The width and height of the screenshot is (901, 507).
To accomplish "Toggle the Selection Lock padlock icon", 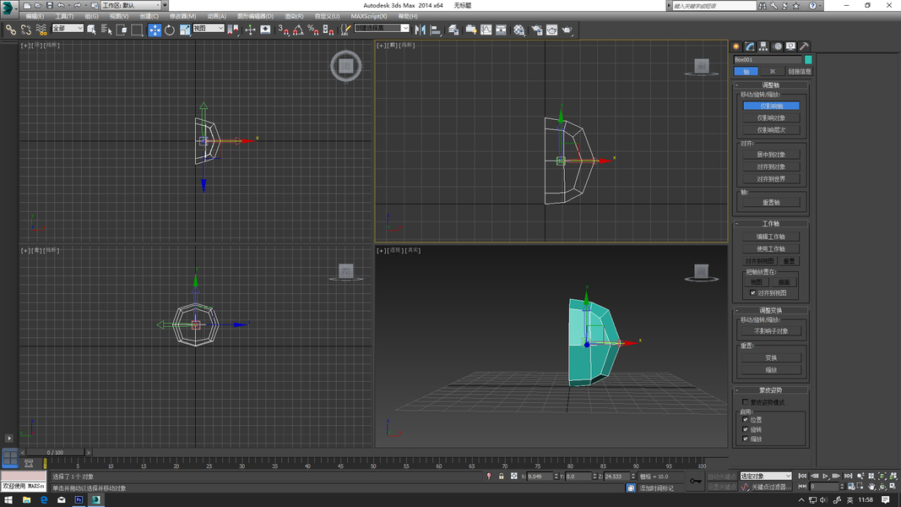I will [501, 476].
